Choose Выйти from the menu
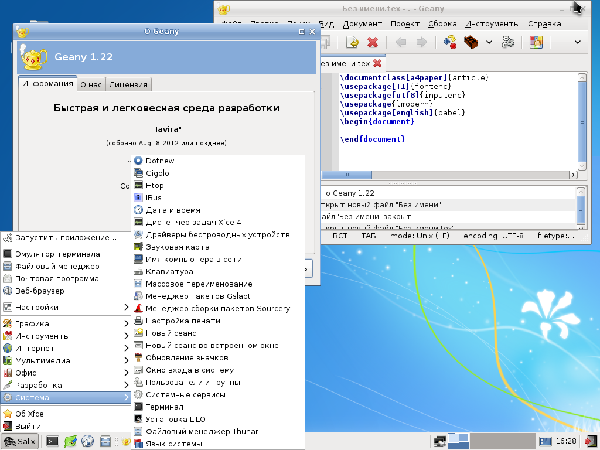The height and width of the screenshot is (450, 600). tap(66, 426)
